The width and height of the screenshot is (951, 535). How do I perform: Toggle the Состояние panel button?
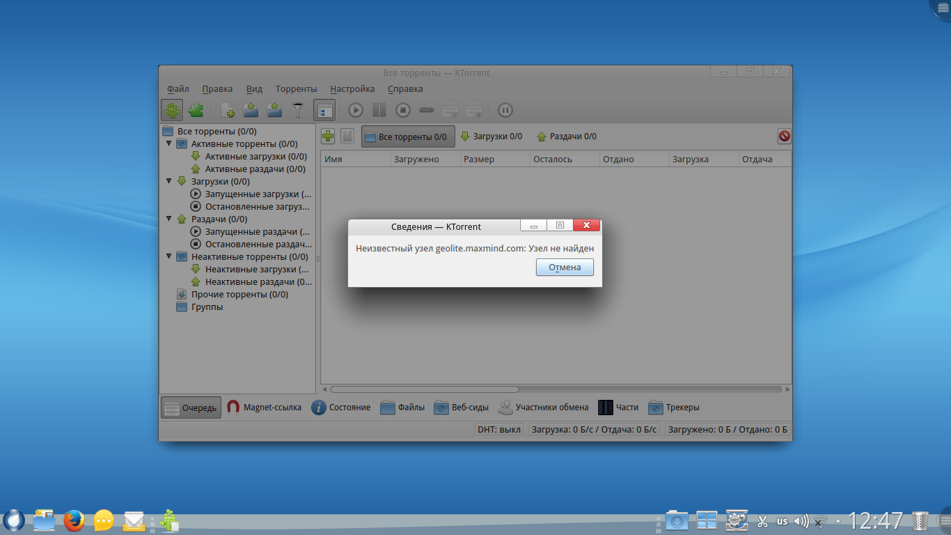340,408
